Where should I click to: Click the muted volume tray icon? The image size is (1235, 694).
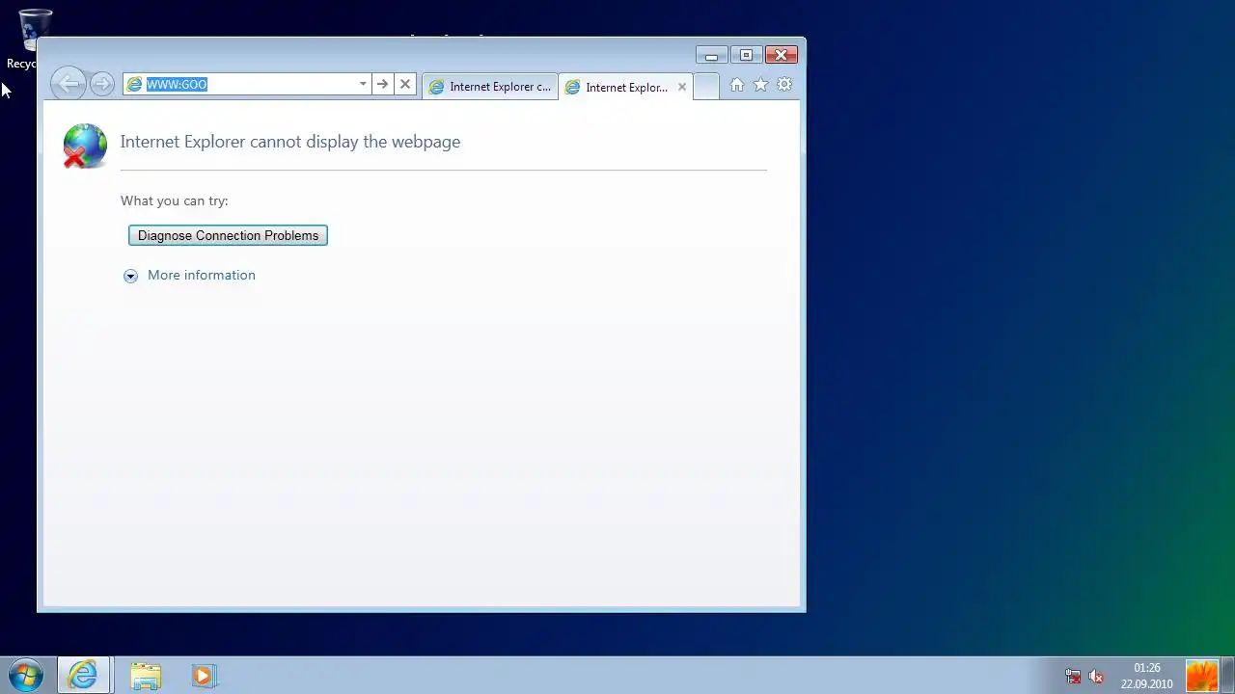pos(1096,676)
